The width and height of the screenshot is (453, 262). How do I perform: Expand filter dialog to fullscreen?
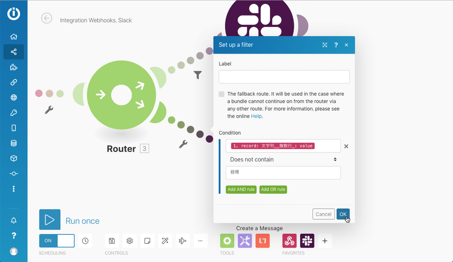coord(325,45)
